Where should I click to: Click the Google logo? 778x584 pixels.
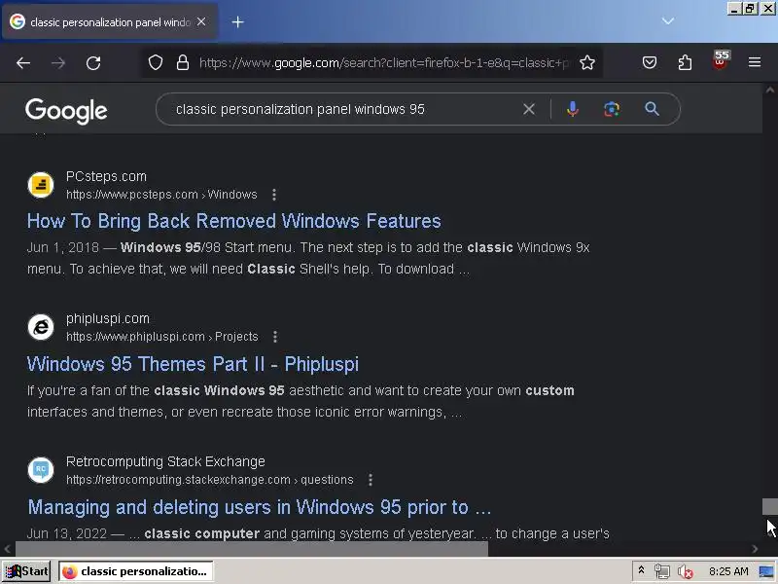coord(66,110)
